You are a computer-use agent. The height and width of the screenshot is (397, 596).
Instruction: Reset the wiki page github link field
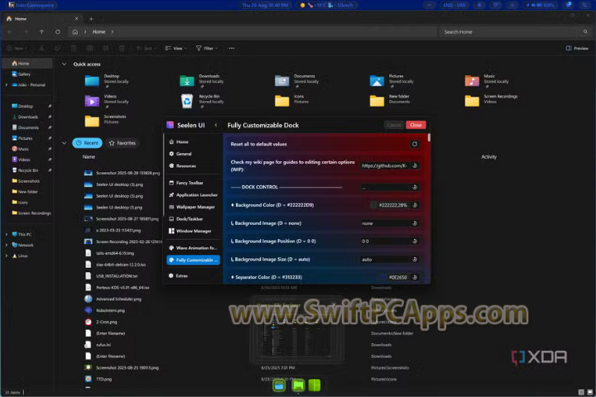pos(415,165)
